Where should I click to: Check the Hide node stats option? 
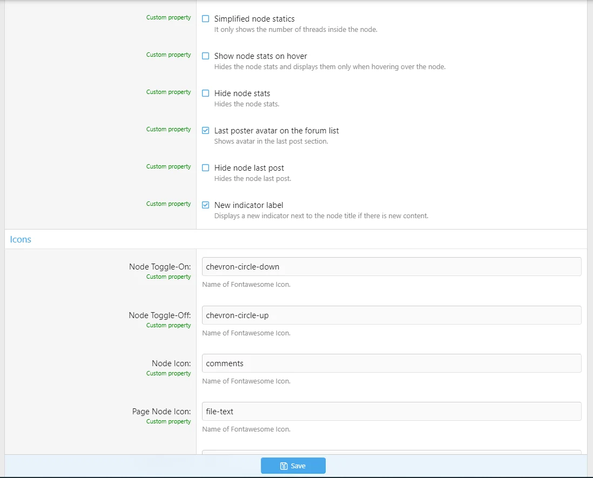pos(206,93)
